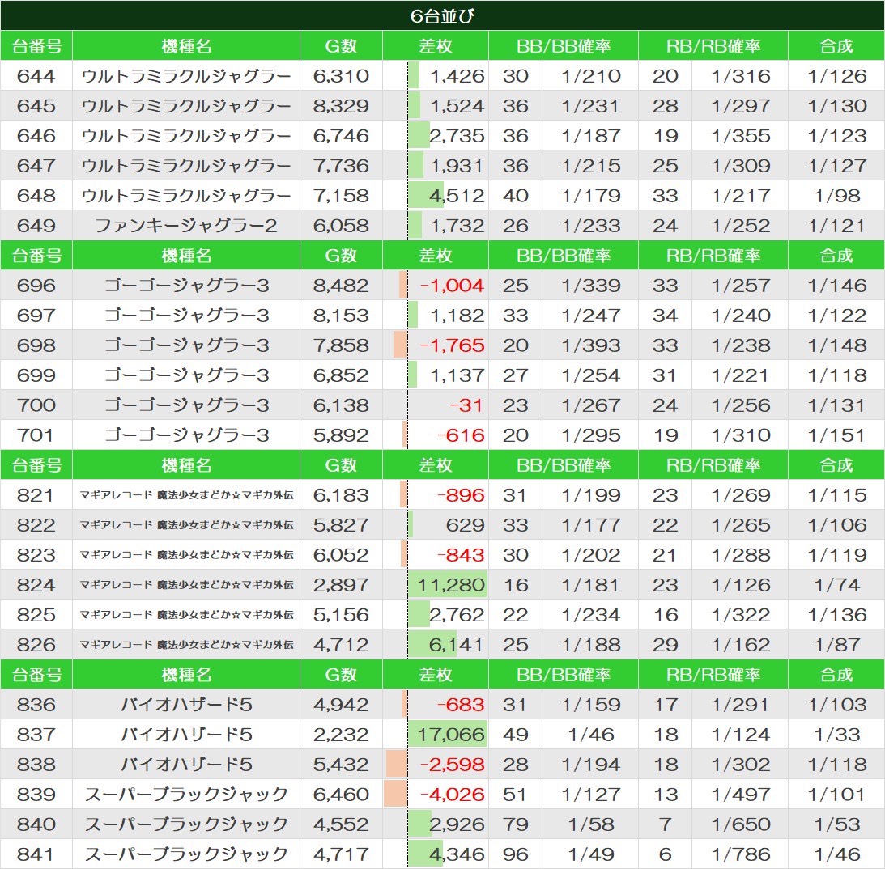
Task: Click ファンキージャグラー2 machine name
Action: pos(185,226)
